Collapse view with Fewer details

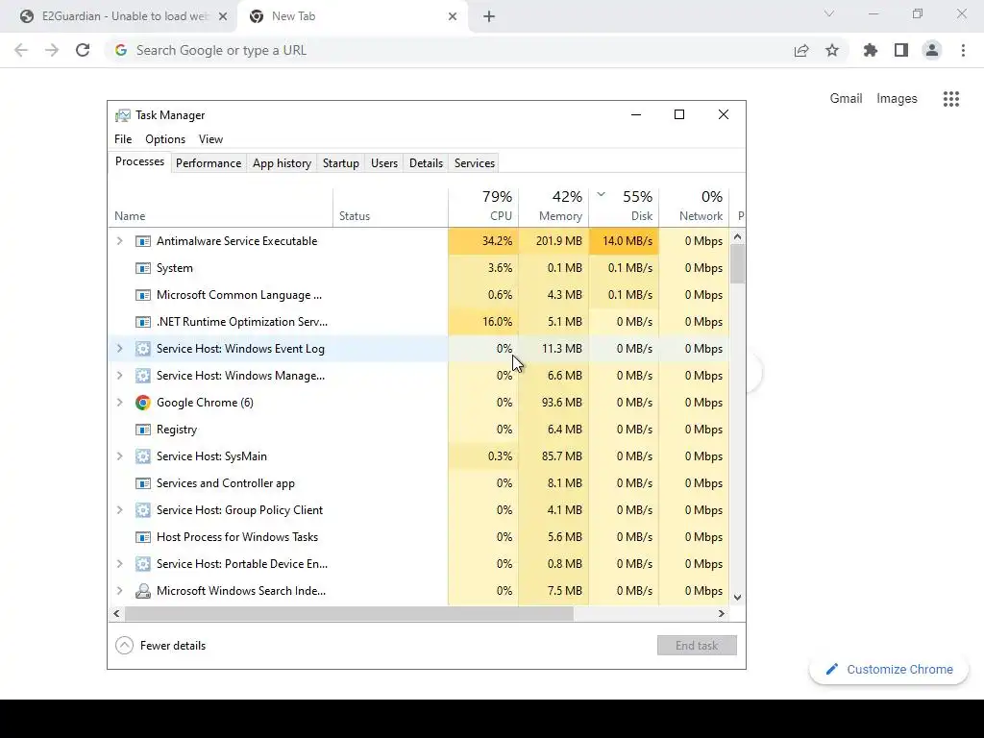(160, 646)
